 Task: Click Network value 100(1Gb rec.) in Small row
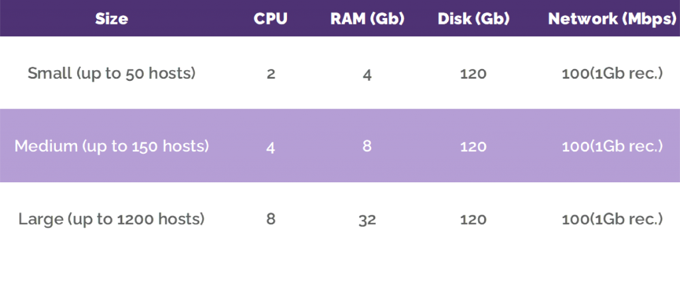click(x=612, y=74)
